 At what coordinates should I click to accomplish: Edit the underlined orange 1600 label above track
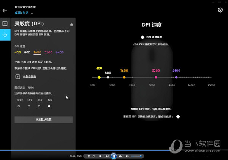click(124, 71)
